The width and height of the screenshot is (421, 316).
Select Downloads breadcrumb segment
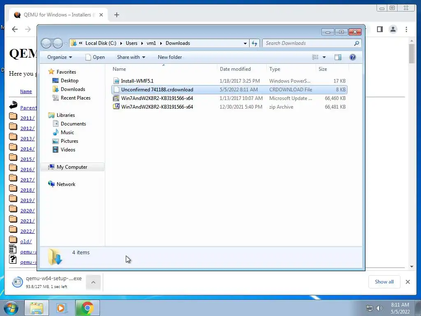click(178, 43)
